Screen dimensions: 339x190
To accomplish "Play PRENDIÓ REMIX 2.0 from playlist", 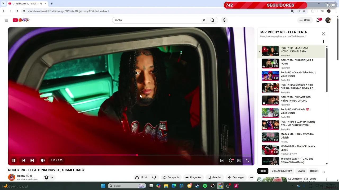I will tap(291, 88).
